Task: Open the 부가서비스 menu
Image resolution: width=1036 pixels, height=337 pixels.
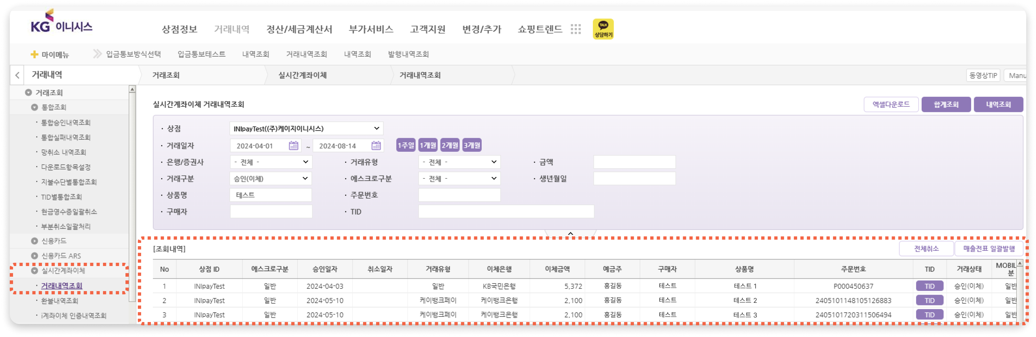Action: tap(371, 29)
